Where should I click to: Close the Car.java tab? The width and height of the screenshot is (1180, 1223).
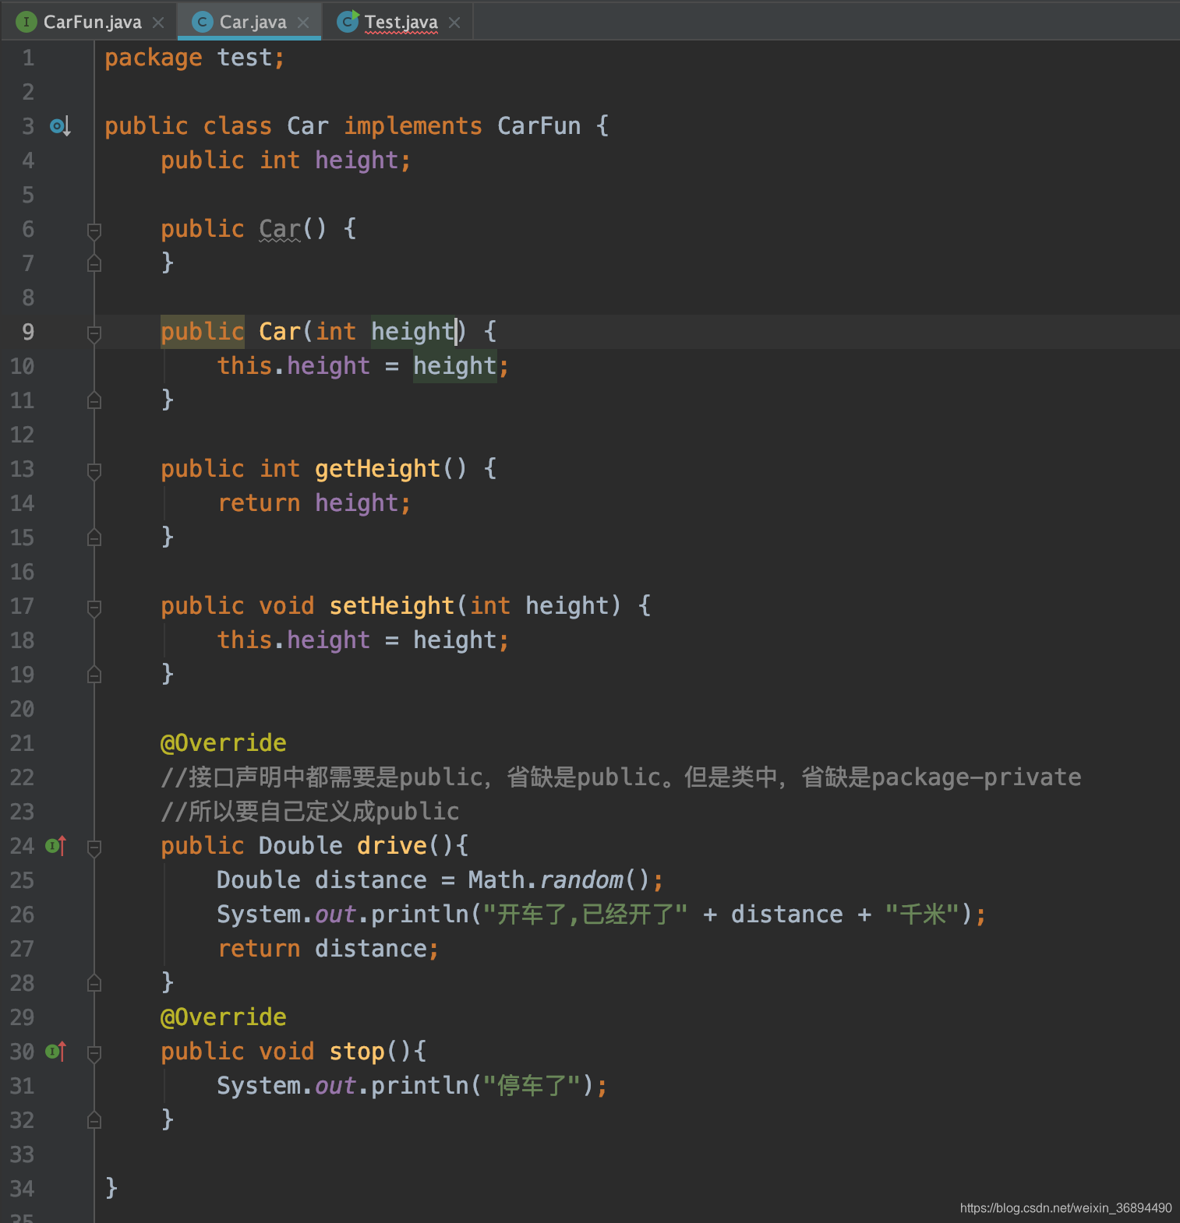303,23
